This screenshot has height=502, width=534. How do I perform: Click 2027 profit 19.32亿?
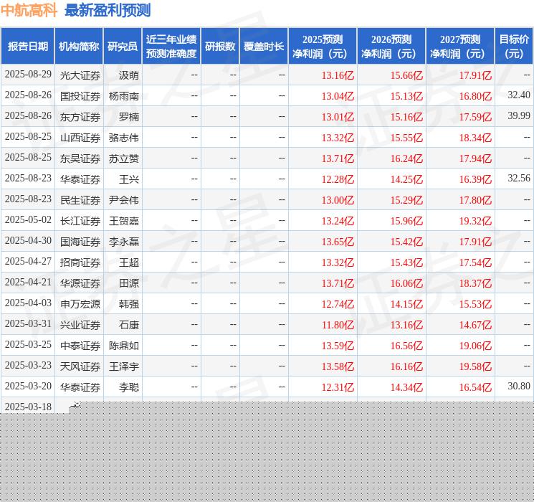475,221
